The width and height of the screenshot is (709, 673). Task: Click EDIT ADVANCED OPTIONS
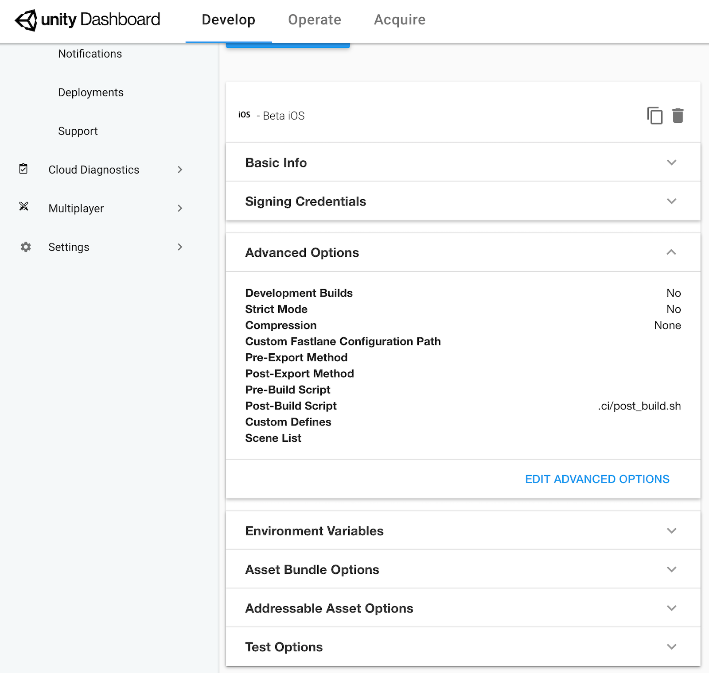click(597, 479)
